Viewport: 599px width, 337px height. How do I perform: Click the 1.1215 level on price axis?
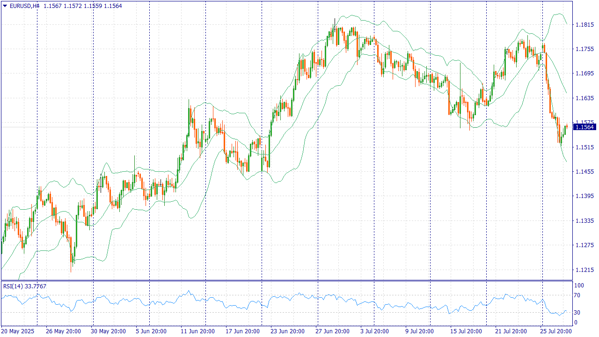584,270
